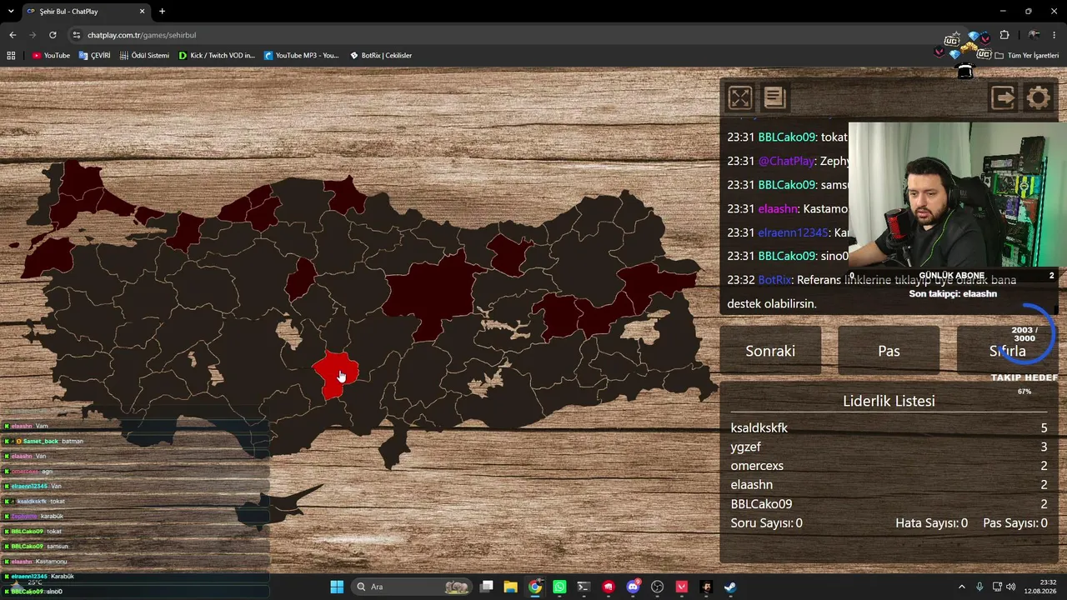Close the Şehir Bul - ChatPlay tab
This screenshot has width=1067, height=600.
click(x=142, y=12)
